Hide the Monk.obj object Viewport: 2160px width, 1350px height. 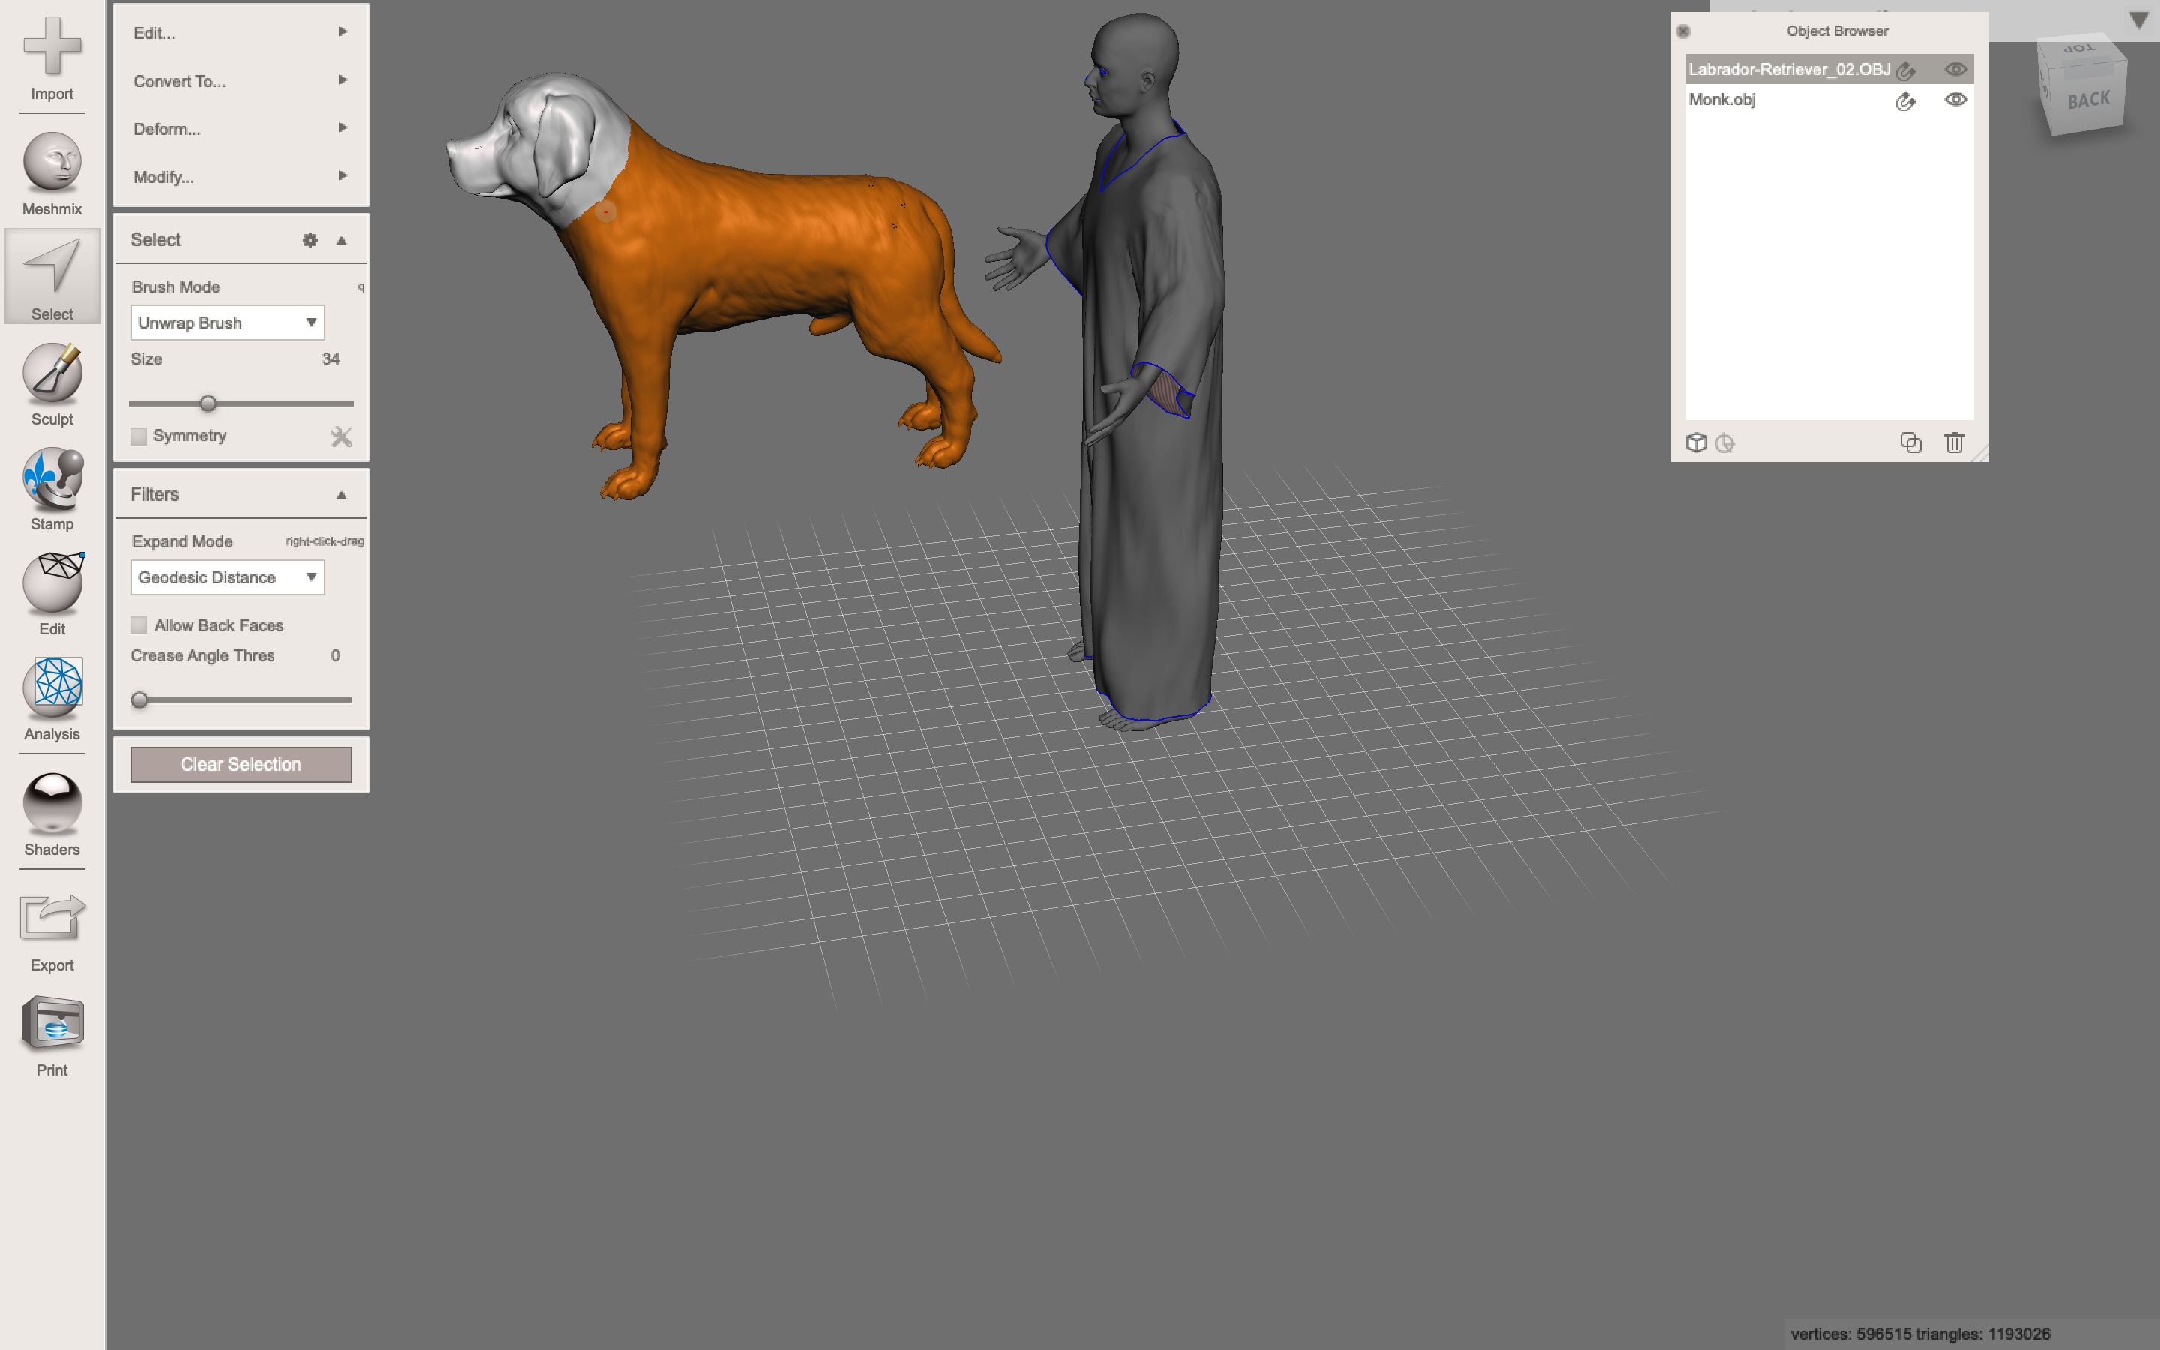point(1954,99)
